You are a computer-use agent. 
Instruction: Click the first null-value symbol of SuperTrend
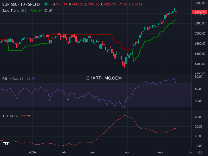pyautogui.click(x=46, y=10)
